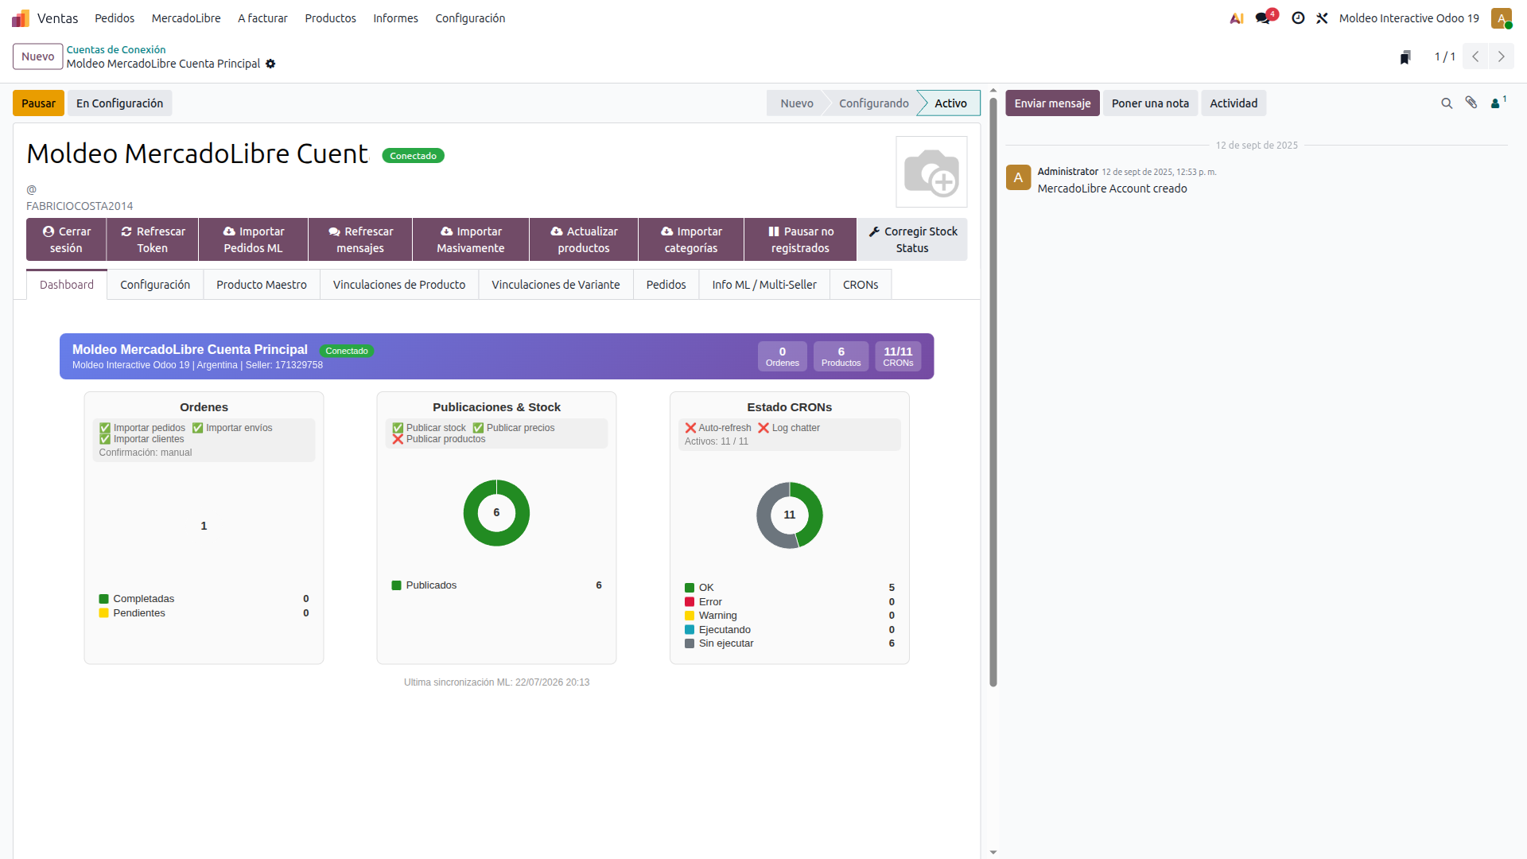Edit the account name title field
The height and width of the screenshot is (859, 1527).
click(198, 154)
